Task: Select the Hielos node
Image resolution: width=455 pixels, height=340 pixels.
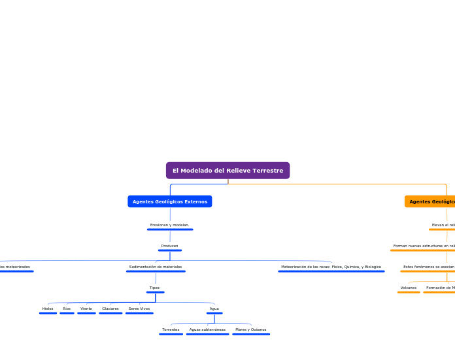Action: pyautogui.click(x=48, y=309)
